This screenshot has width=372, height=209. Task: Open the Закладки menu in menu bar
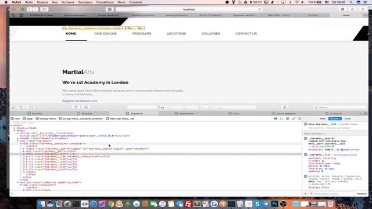pyautogui.click(x=85, y=2)
